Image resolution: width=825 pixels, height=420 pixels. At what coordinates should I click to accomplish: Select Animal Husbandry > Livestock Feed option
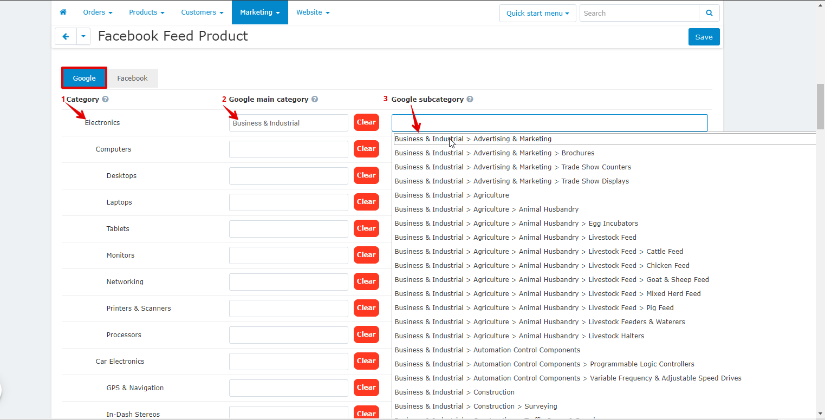[604, 238]
